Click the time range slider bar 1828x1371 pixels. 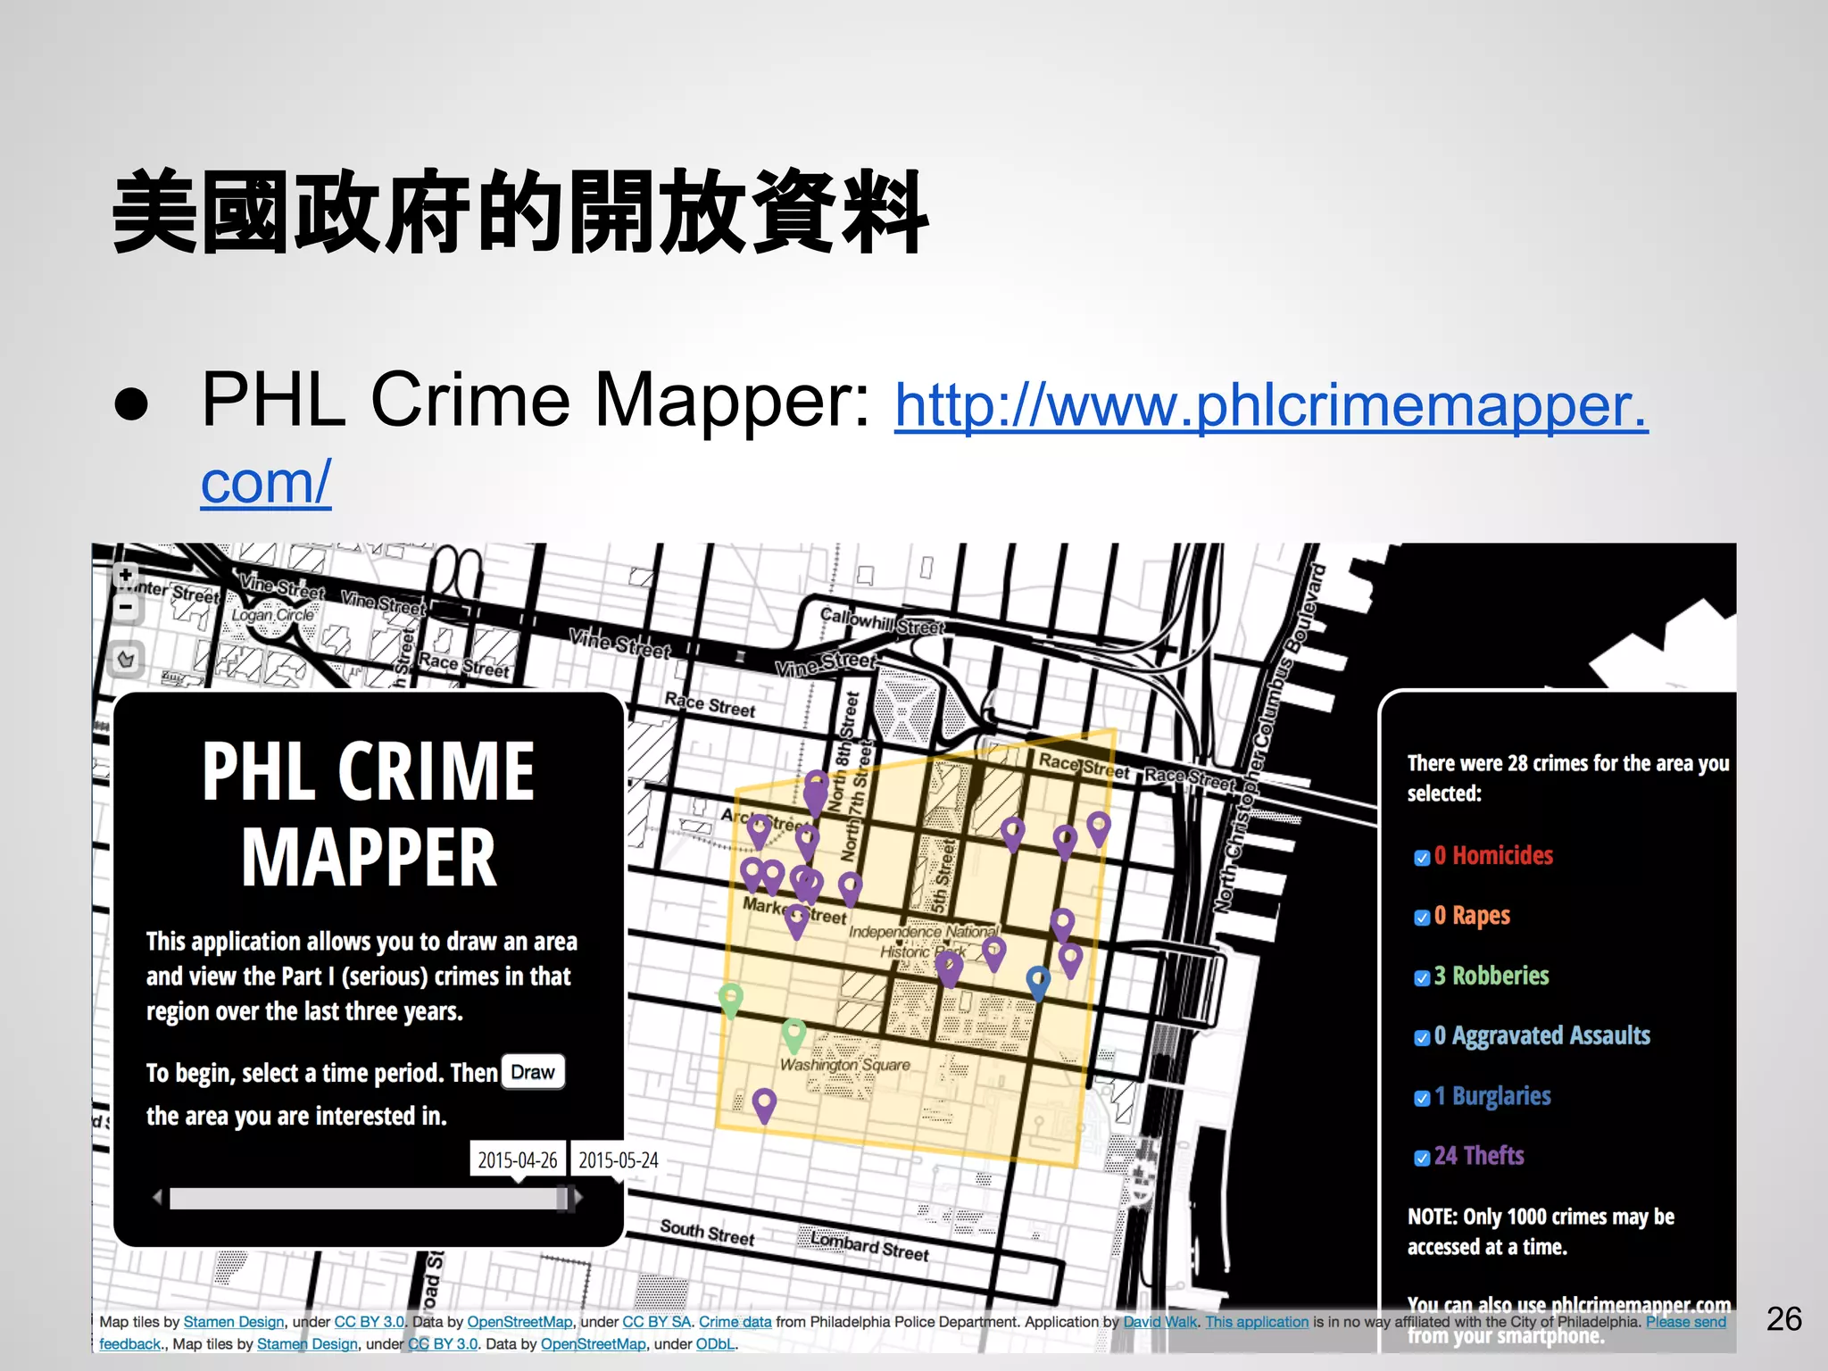(x=369, y=1198)
